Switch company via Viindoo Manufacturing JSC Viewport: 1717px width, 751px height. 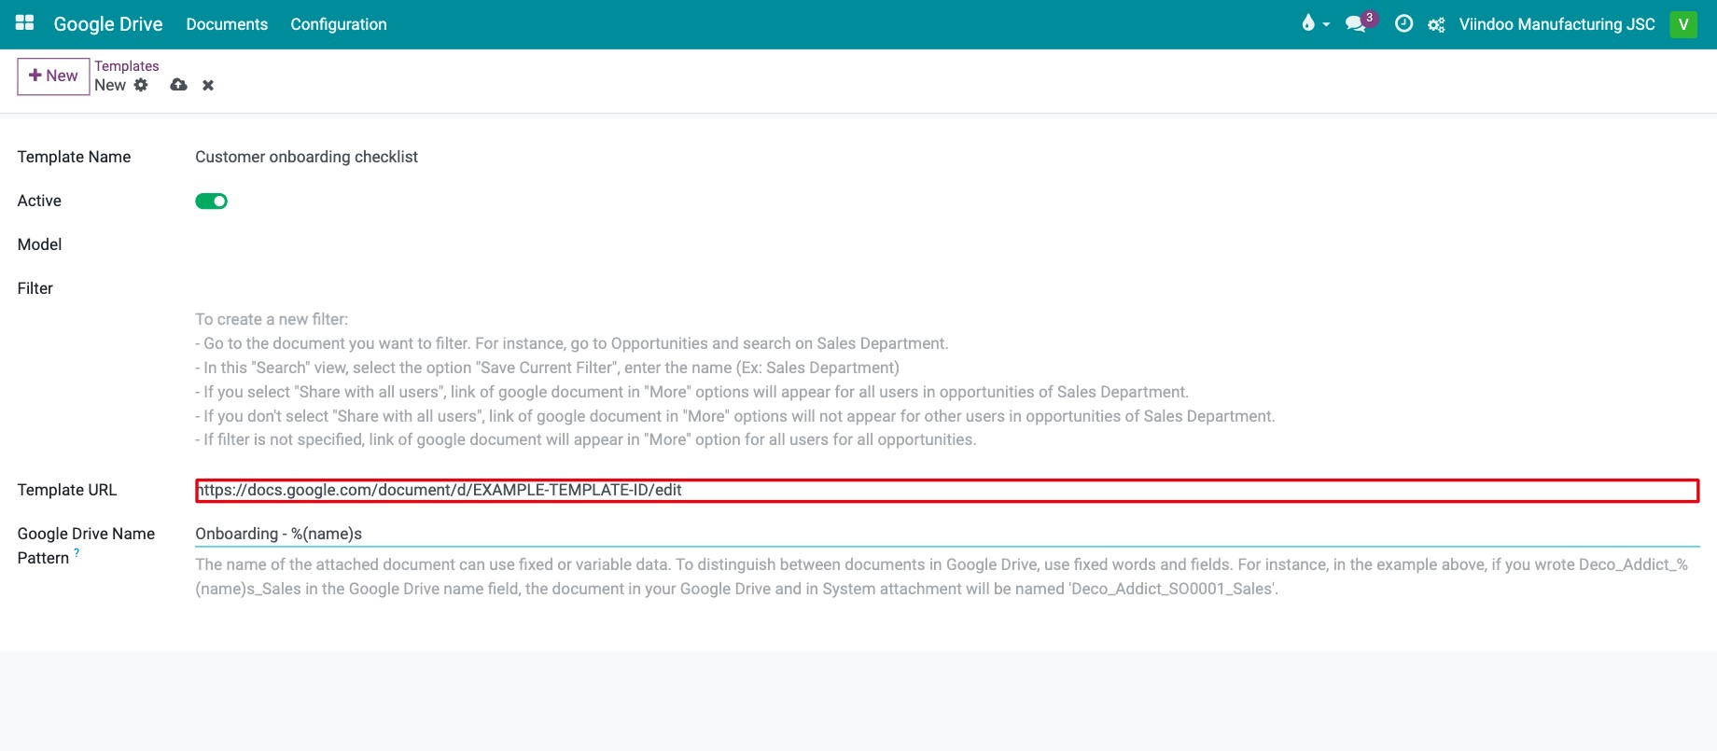[1556, 24]
